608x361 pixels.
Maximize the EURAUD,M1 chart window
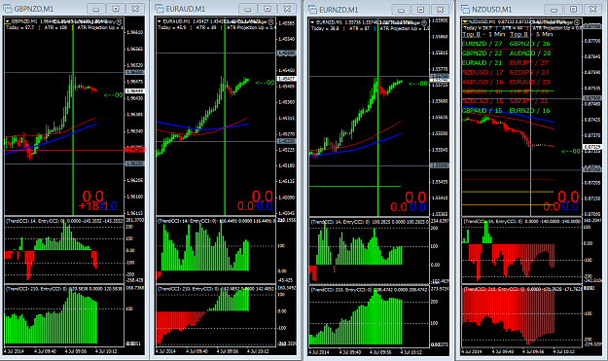[x=268, y=9]
